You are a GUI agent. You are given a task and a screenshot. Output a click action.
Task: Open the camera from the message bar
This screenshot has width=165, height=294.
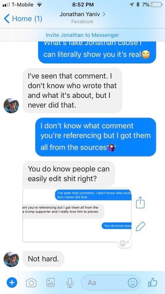(x=31, y=283)
